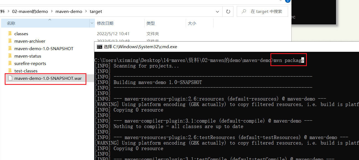Navigate to 02-maven的demo in the breadcrumb
This screenshot has width=359, height=160.
click(x=30, y=11)
